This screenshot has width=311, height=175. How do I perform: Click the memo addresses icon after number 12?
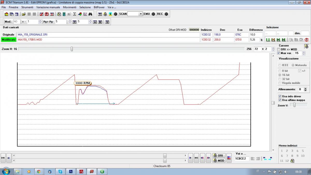pyautogui.click(x=292, y=161)
